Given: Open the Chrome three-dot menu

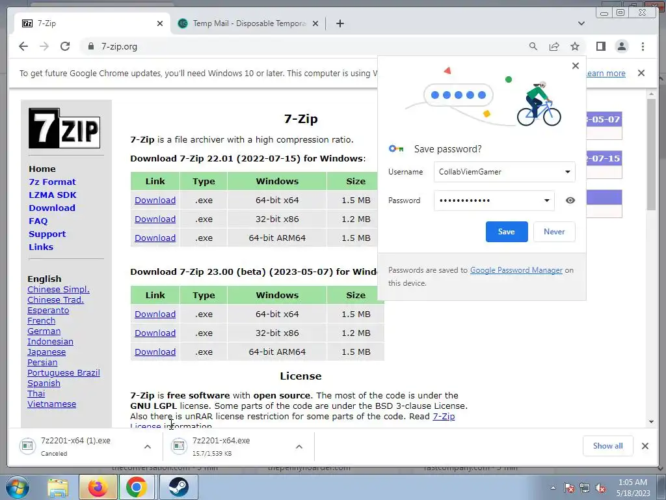Looking at the screenshot, I should [x=643, y=46].
